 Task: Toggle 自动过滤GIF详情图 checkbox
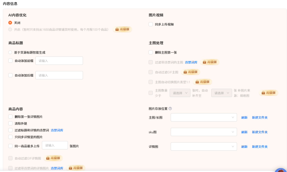pyautogui.click(x=10, y=158)
